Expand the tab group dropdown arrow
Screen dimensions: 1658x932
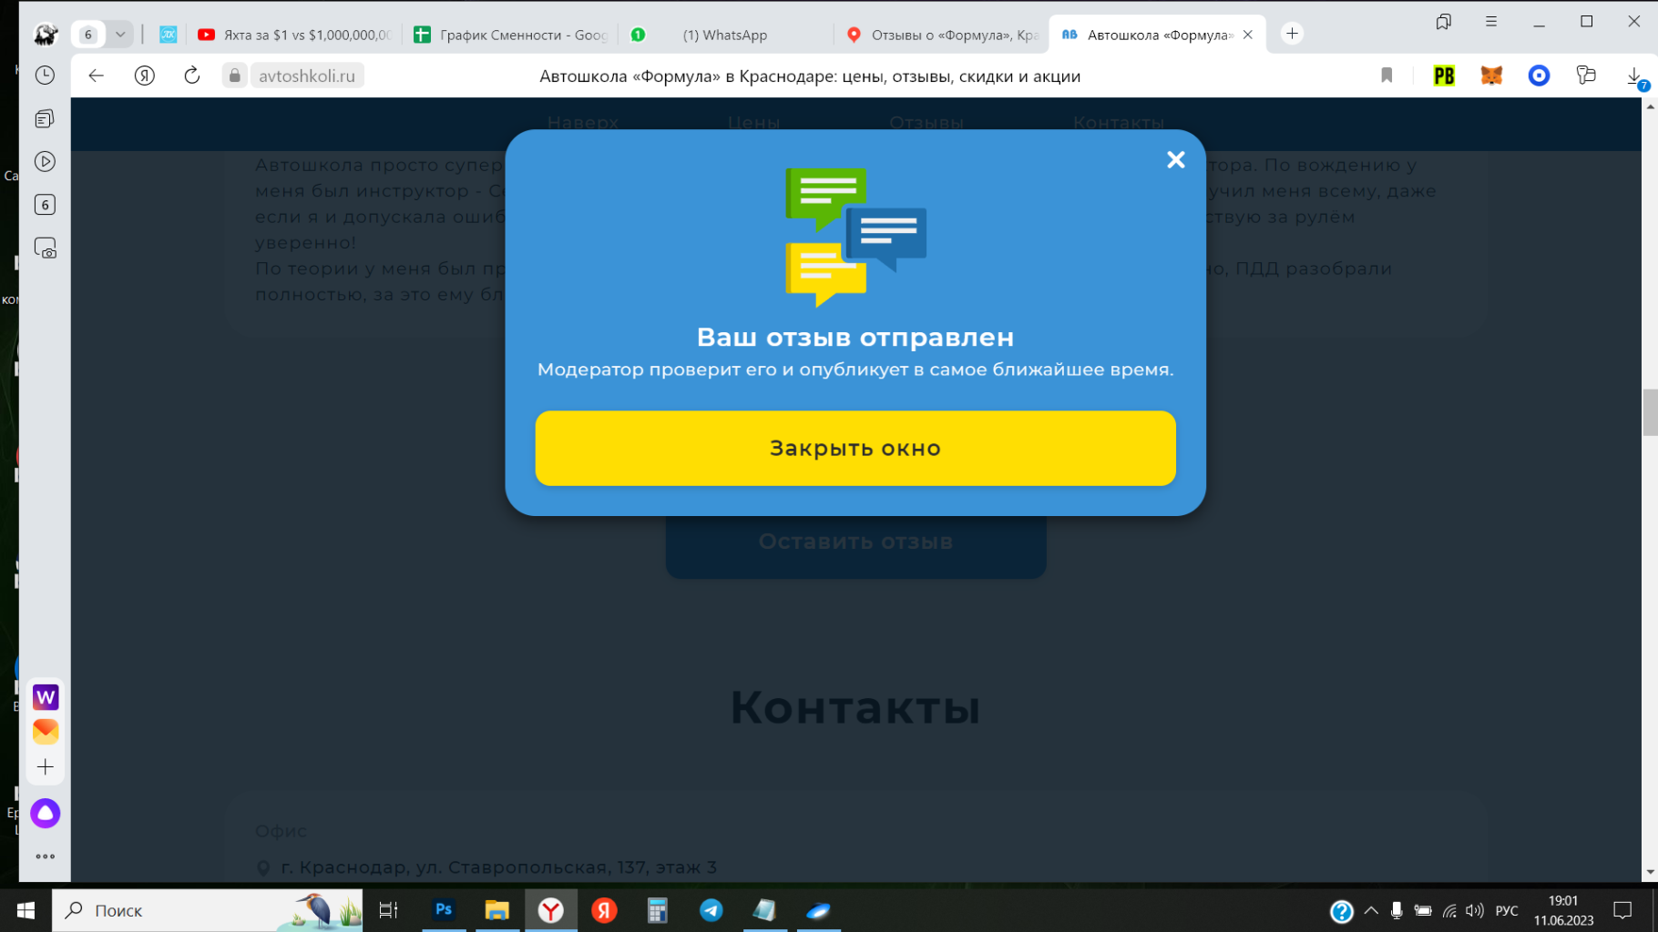coord(119,35)
